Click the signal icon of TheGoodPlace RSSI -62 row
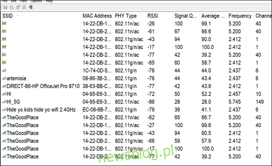This screenshot has width=272, height=166. (x=4, y=118)
